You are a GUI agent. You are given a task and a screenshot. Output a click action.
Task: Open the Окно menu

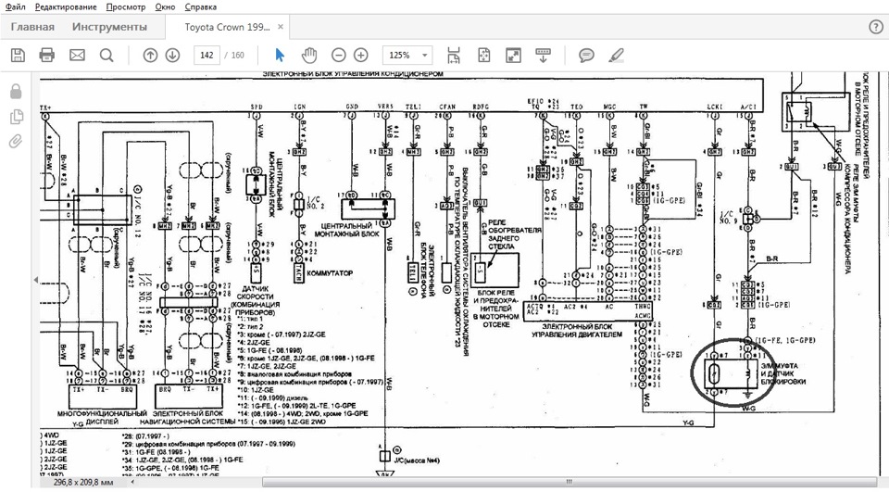tap(165, 6)
